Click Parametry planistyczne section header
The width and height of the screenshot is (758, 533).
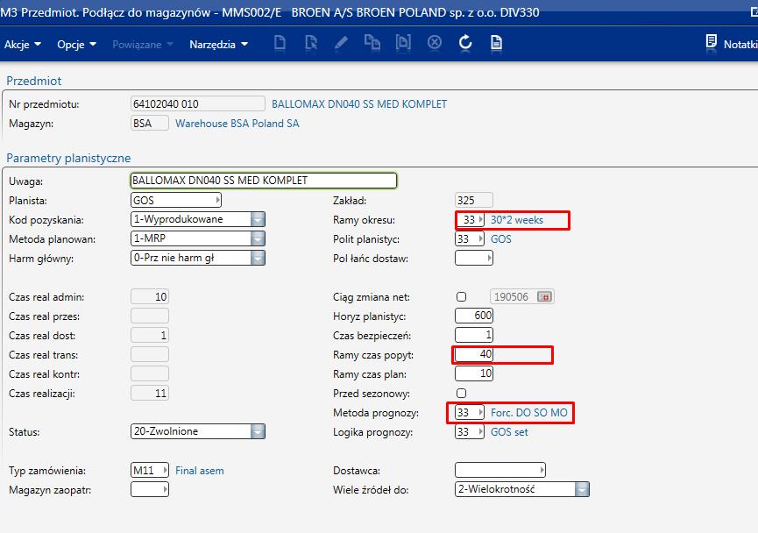point(68,158)
